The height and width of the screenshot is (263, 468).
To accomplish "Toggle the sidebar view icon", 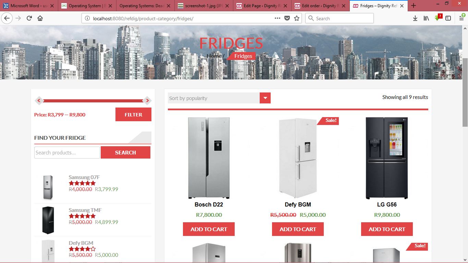I will [448, 18].
